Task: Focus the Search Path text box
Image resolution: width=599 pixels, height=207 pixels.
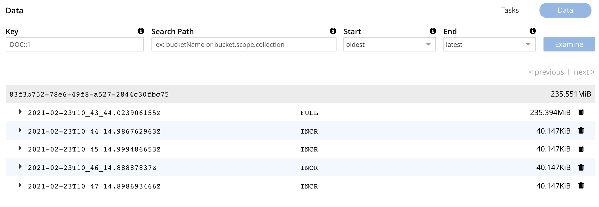Action: click(244, 45)
